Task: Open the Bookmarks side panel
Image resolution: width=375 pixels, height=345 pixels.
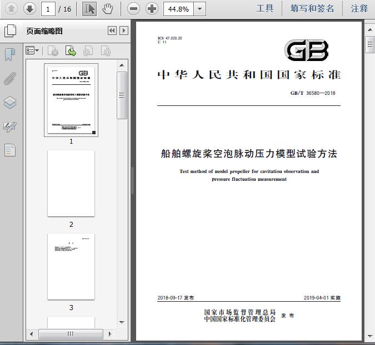Action: [10, 54]
